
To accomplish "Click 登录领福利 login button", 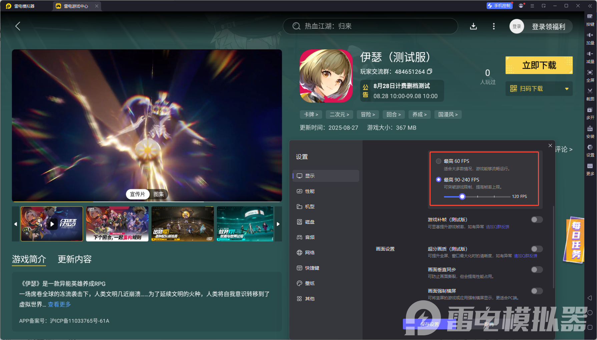I will [x=548, y=27].
